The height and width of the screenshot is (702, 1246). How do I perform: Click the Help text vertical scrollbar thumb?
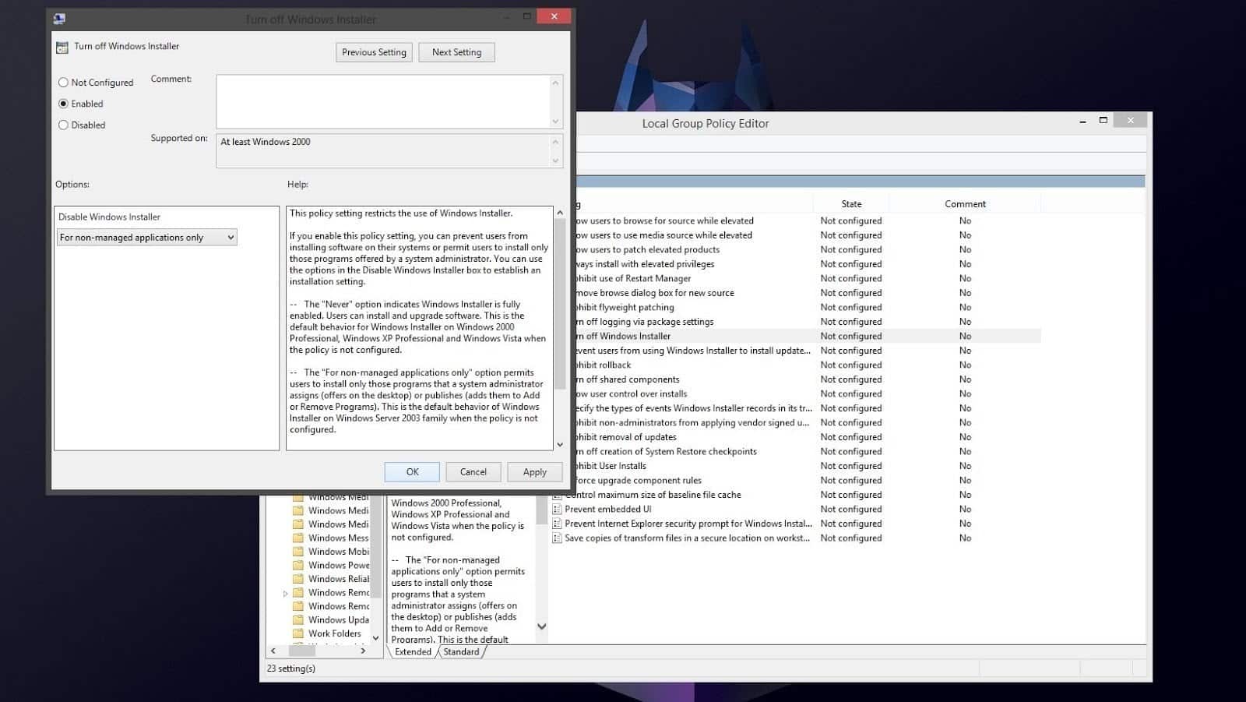[559, 304]
